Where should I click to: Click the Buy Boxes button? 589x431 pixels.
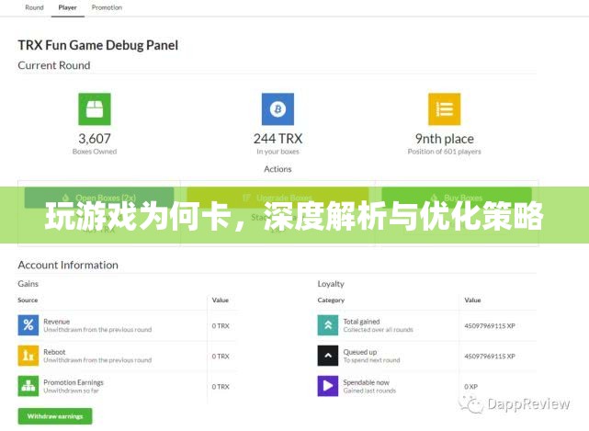457,198
